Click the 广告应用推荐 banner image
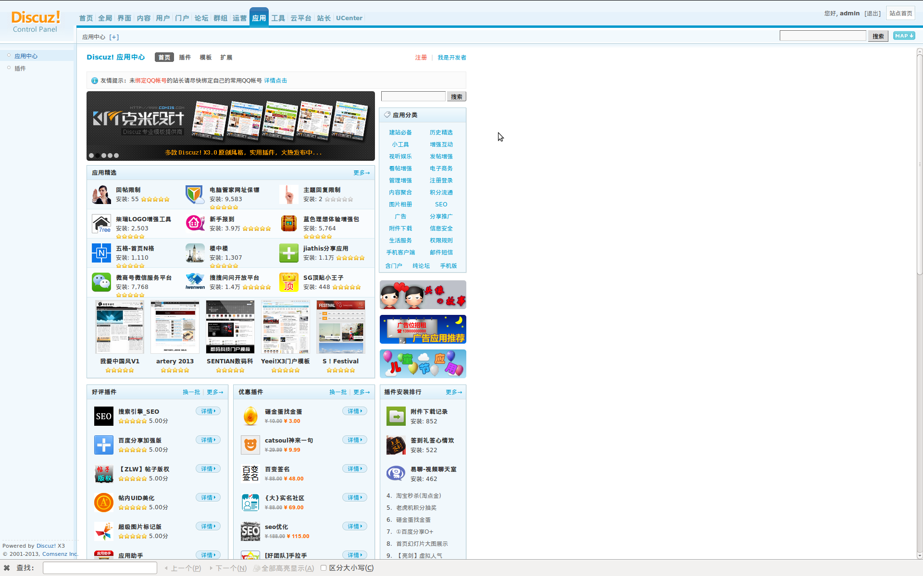Image resolution: width=923 pixels, height=576 pixels. pyautogui.click(x=423, y=329)
